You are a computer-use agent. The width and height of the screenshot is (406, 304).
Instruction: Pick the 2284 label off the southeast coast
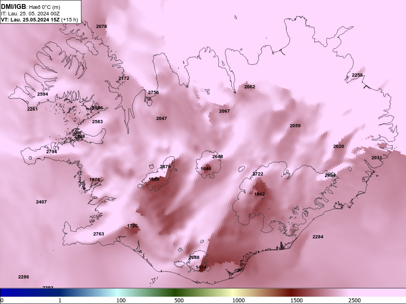click(x=318, y=237)
